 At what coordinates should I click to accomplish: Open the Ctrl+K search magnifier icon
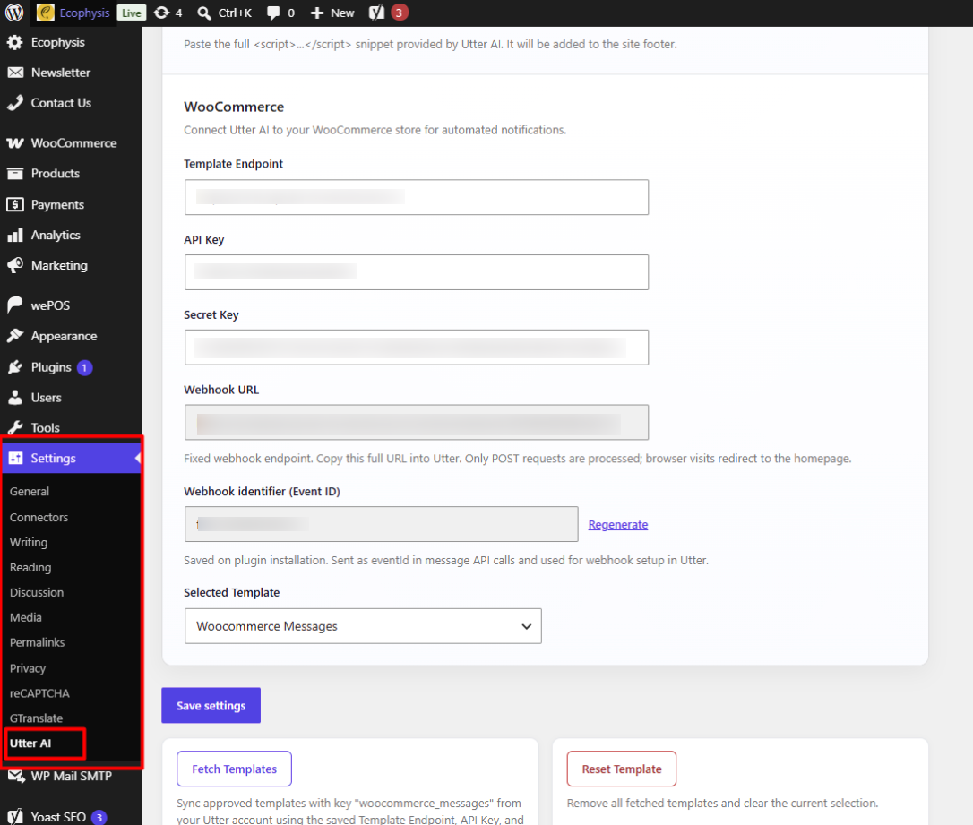(203, 13)
